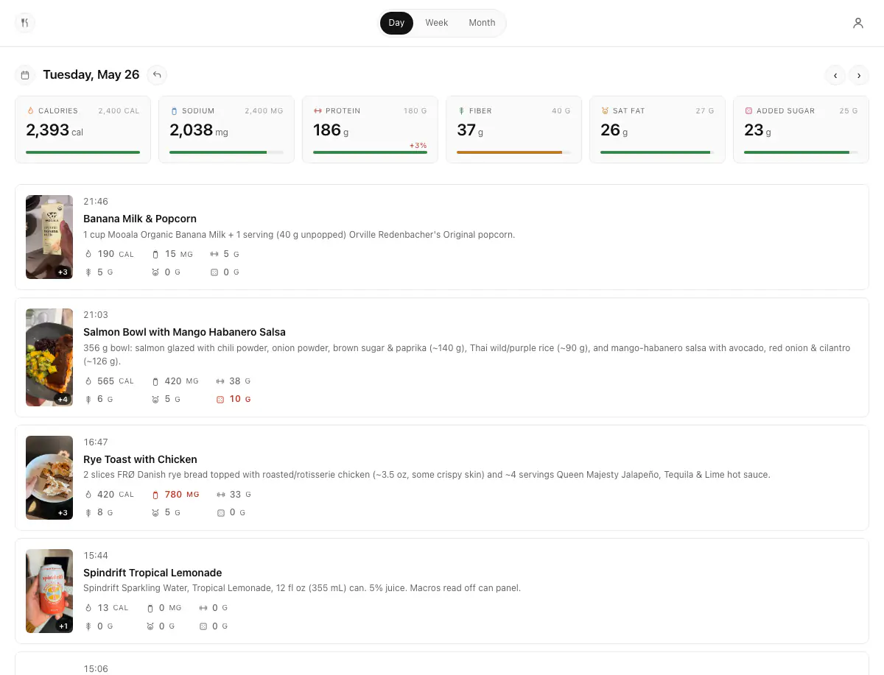Click the fork and knife app logo
This screenshot has height=675, width=884.
25,23
